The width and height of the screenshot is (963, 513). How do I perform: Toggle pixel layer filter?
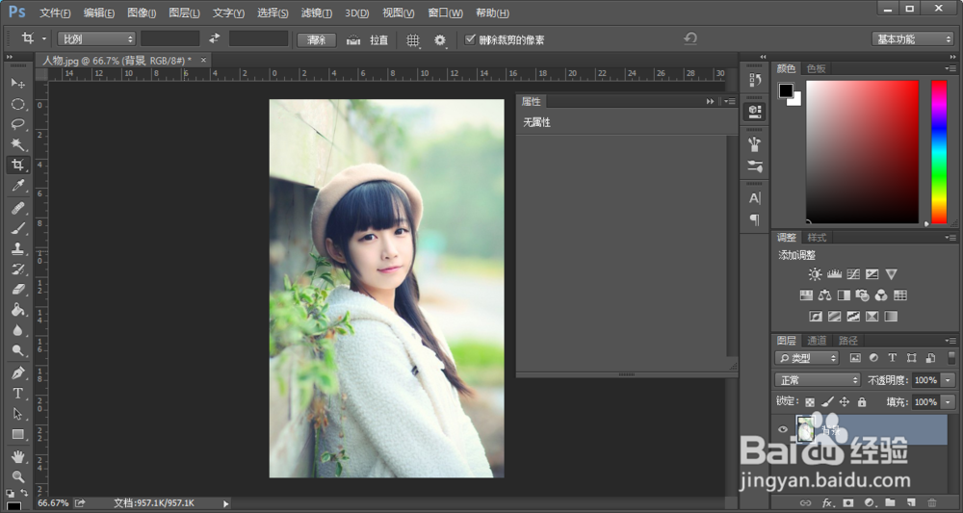(x=854, y=358)
